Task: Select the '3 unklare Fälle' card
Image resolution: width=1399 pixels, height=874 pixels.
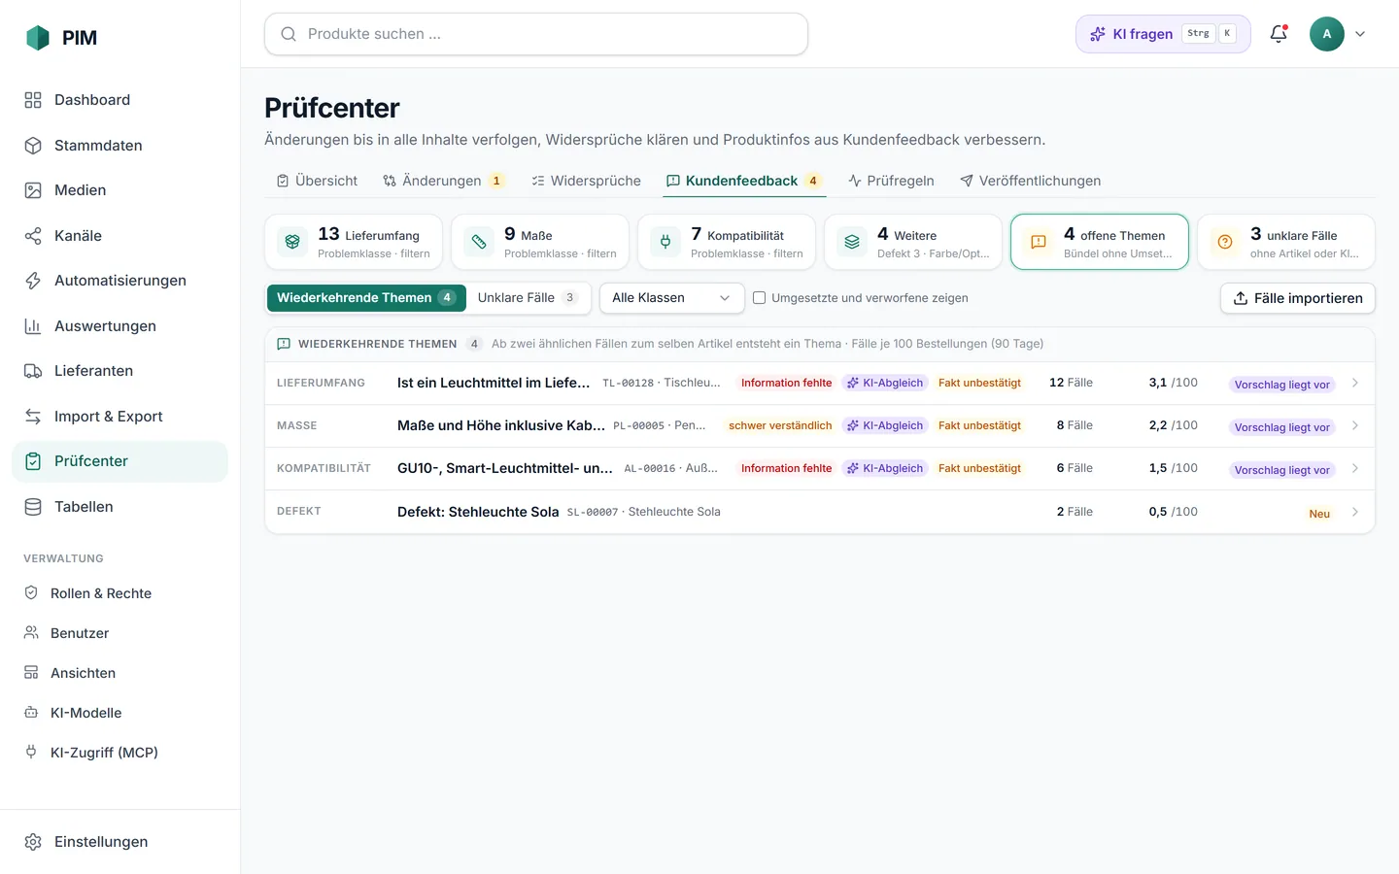Action: (1286, 242)
